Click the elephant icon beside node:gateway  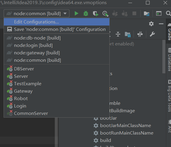click(10, 53)
